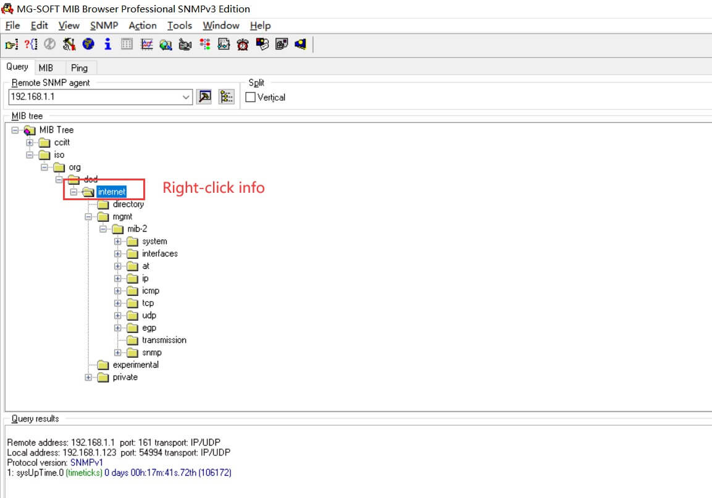Click the blue Info toolbar icon
712x498 pixels.
coord(107,44)
